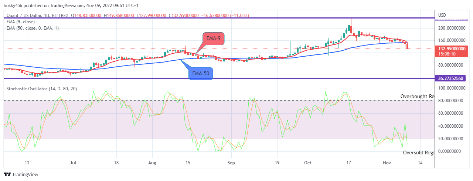The width and height of the screenshot is (473, 181).
Task: Click the Stochastic Oscillator (14, 3, 80, 20) legend
Action: 42,89
